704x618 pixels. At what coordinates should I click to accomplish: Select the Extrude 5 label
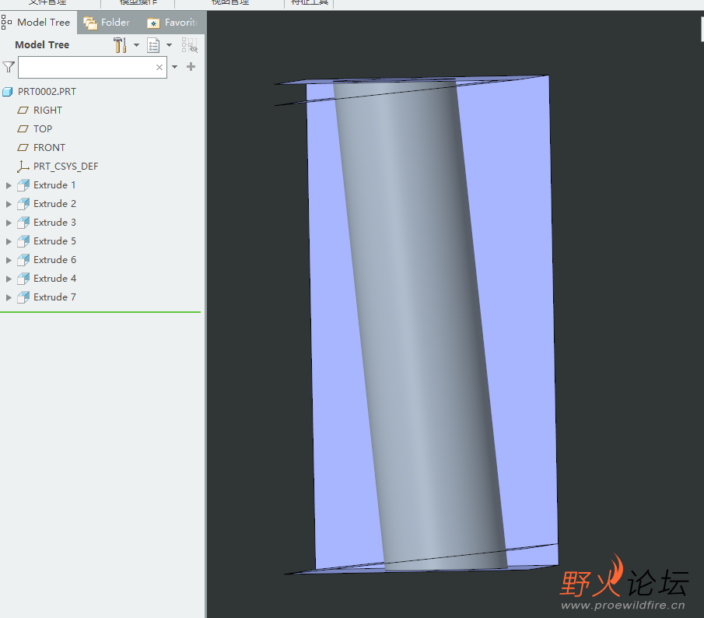point(54,241)
